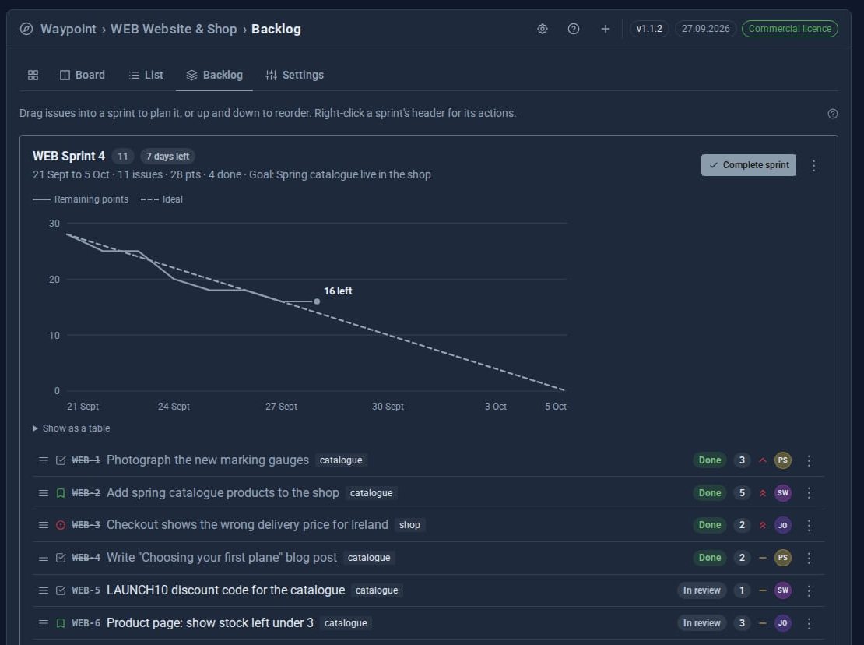864x645 pixels.
Task: Open the more menu for WEB-4
Action: pos(809,557)
